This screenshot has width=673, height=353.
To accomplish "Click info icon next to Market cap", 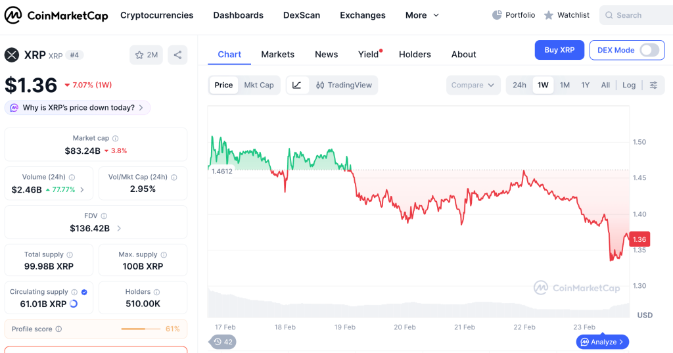I will pyautogui.click(x=116, y=138).
